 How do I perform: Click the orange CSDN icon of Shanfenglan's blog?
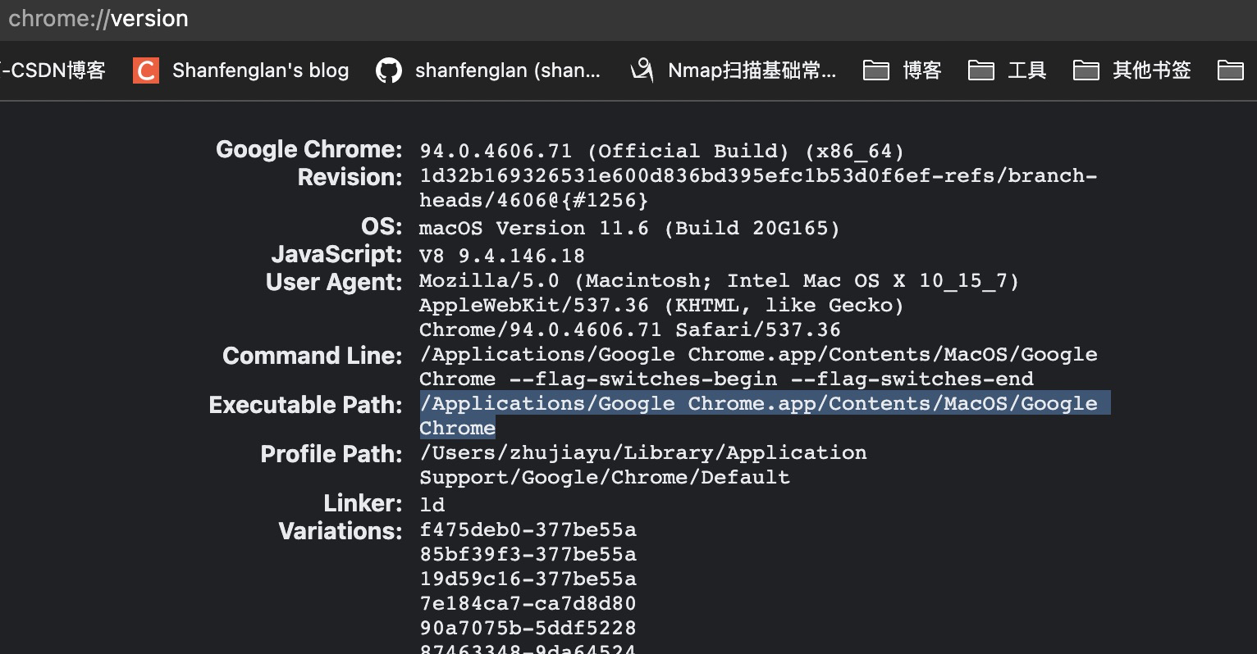pyautogui.click(x=146, y=70)
